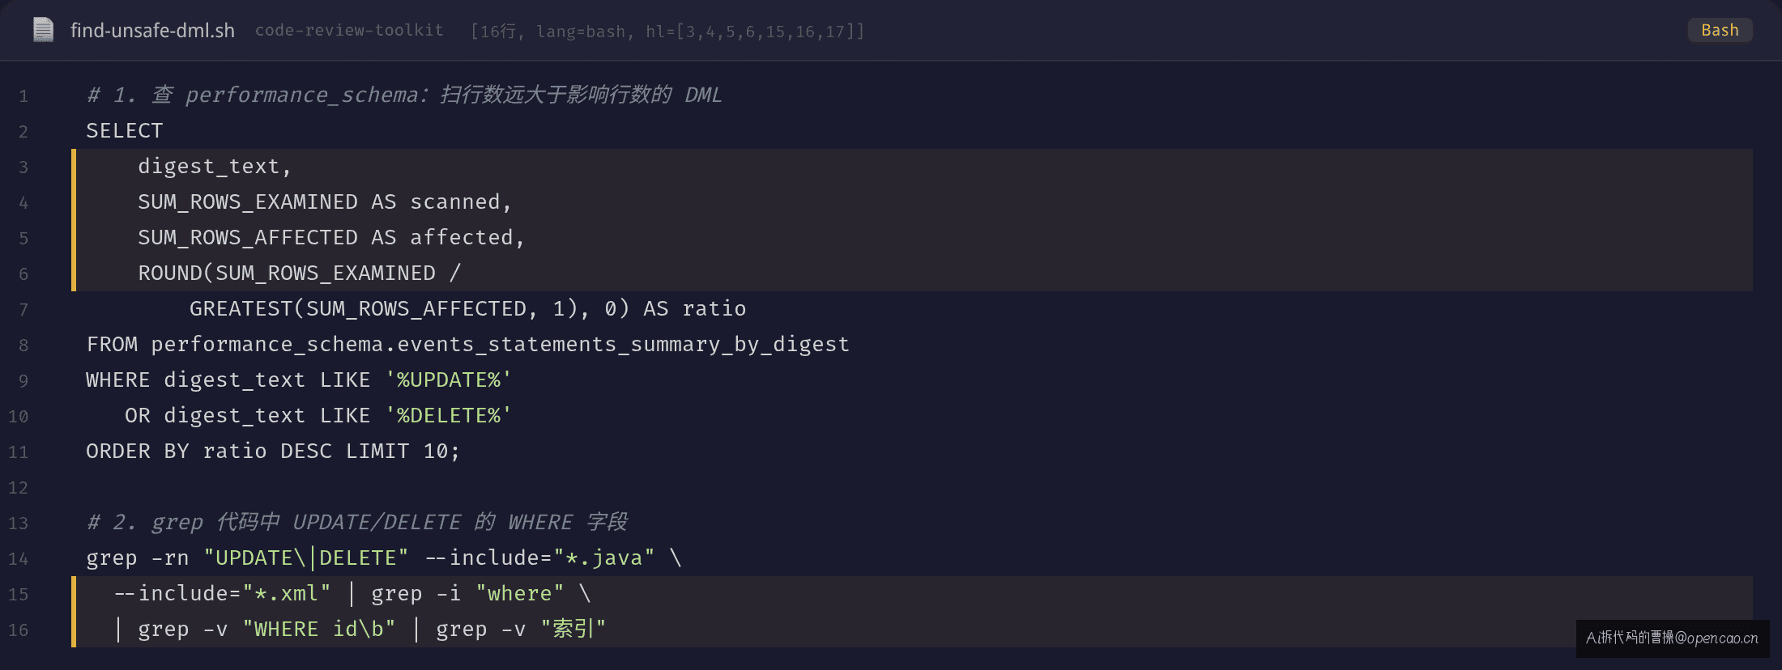Click the file document icon
Screen dimensions: 1782x670
pyautogui.click(x=43, y=30)
